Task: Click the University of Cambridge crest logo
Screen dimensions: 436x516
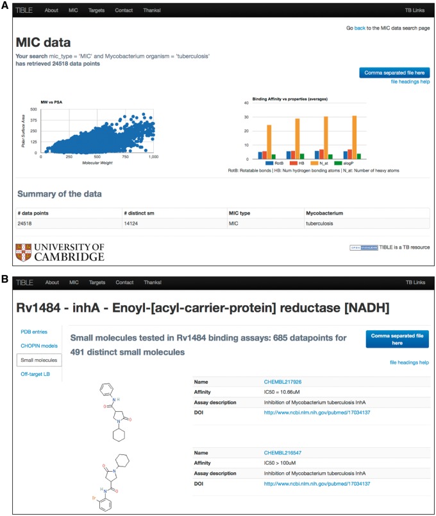Action: pos(25,252)
